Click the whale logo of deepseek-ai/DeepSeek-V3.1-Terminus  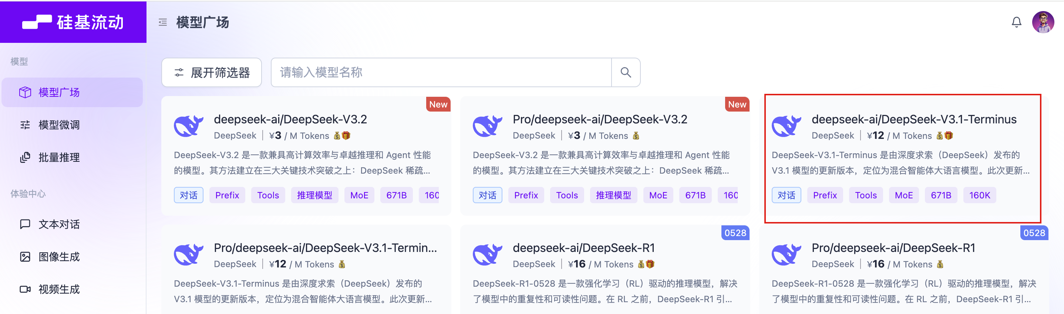[787, 126]
